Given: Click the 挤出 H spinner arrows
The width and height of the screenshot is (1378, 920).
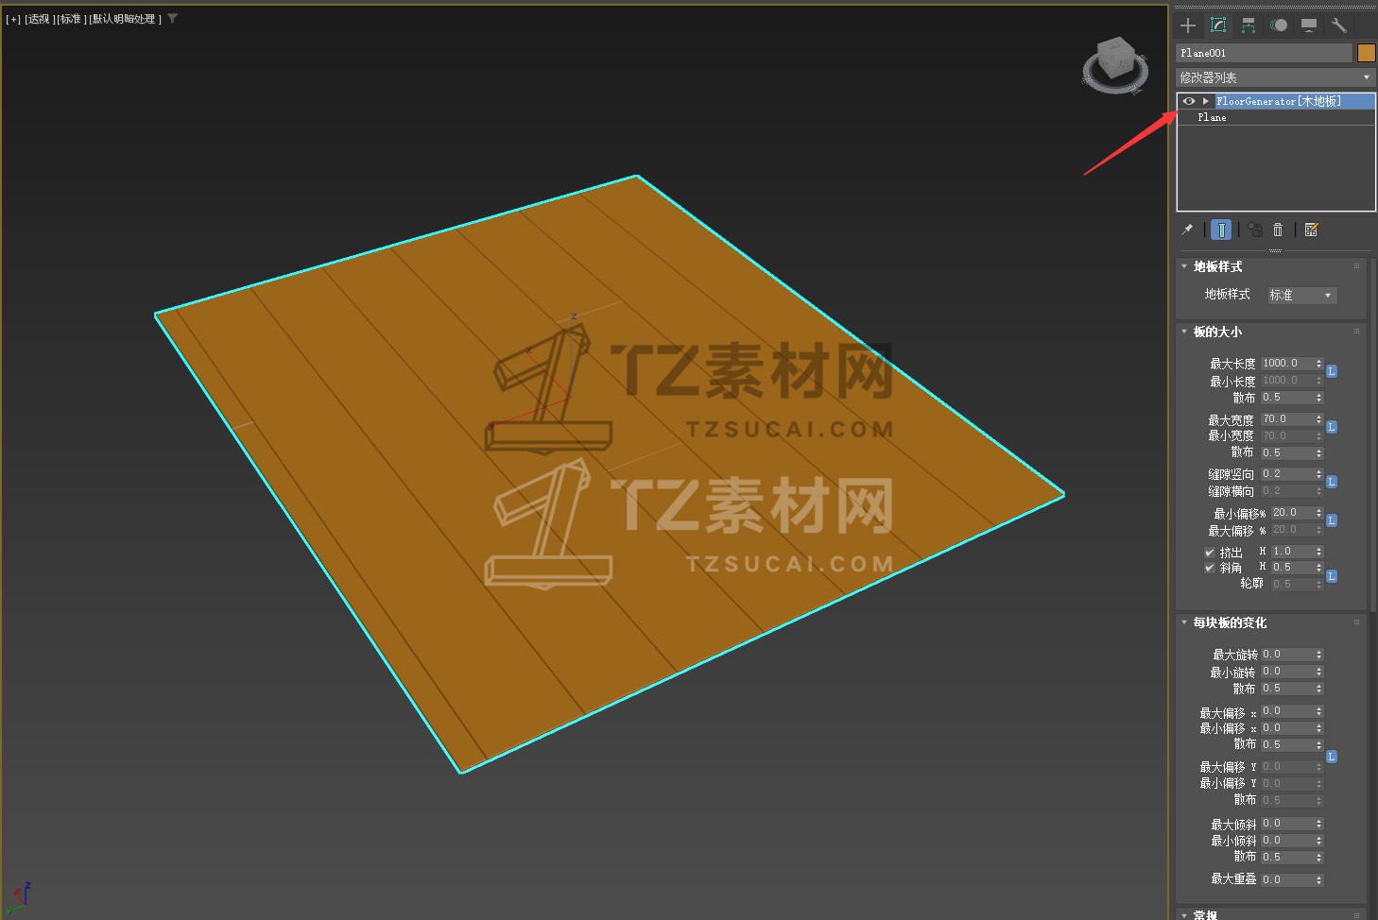Looking at the screenshot, I should tap(1319, 552).
